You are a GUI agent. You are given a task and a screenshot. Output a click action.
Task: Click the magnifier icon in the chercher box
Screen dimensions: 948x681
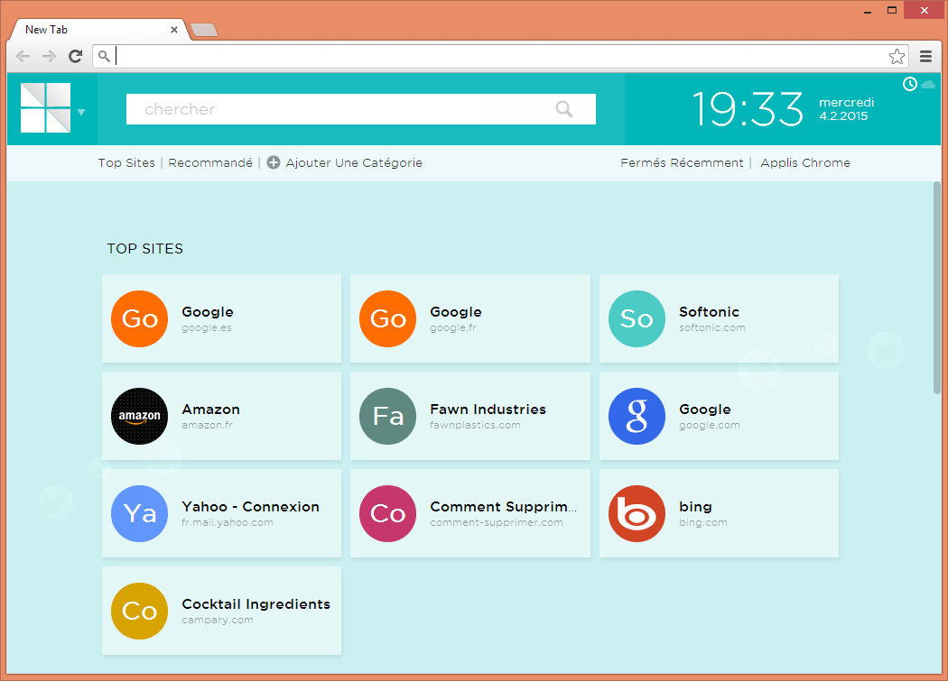564,109
